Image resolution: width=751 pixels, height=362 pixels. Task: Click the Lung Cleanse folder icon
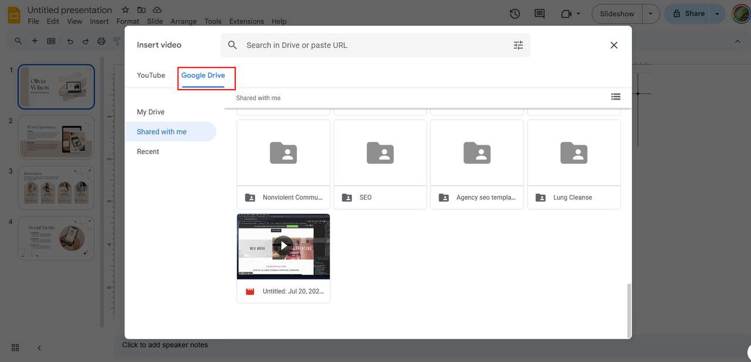[x=574, y=153]
